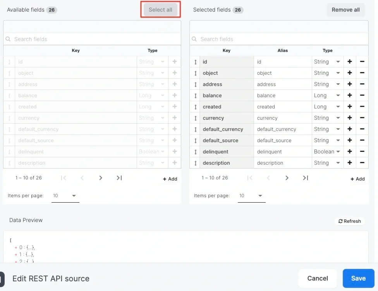
Task: Click the drag handle on the "balance" row
Action: pyautogui.click(x=195, y=95)
